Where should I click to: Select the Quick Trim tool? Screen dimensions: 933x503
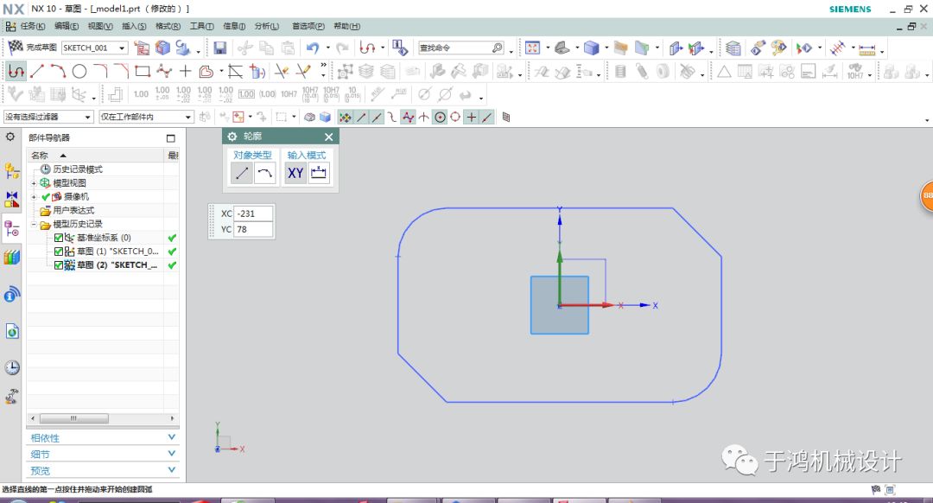tap(282, 72)
